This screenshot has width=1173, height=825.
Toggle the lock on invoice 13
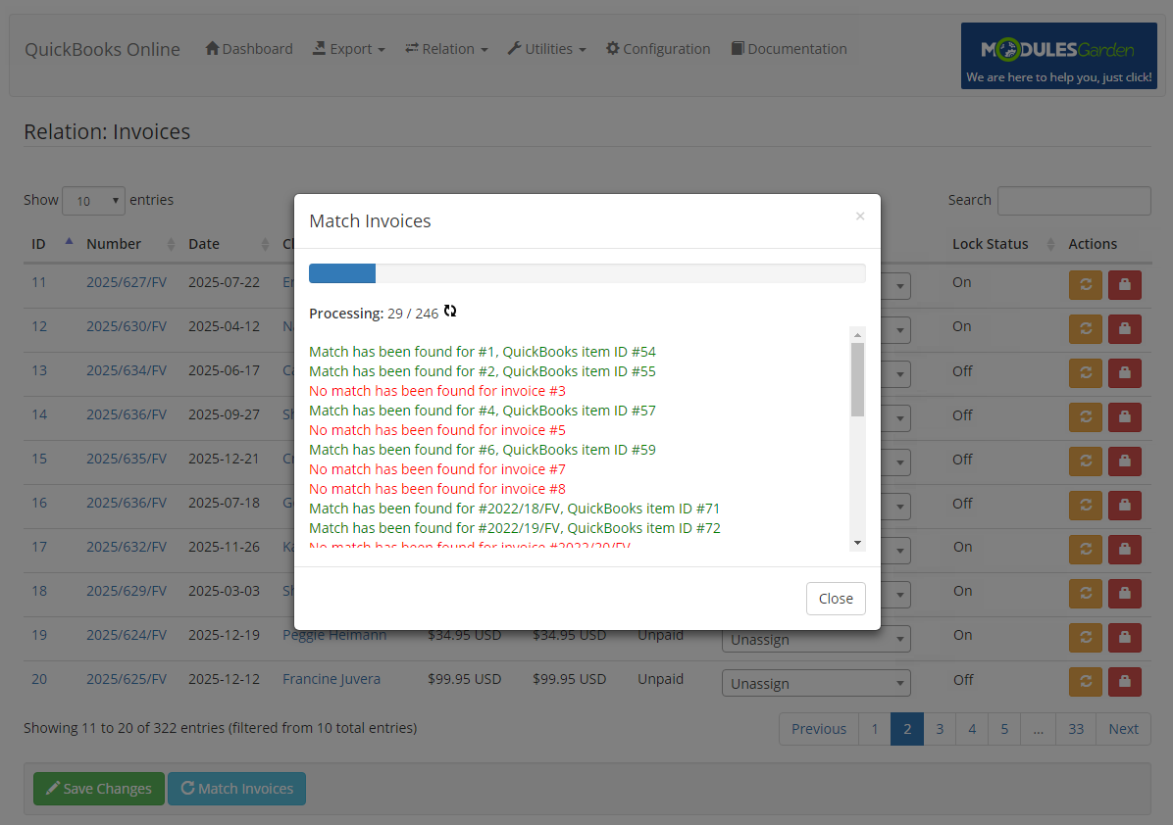[x=1124, y=372]
